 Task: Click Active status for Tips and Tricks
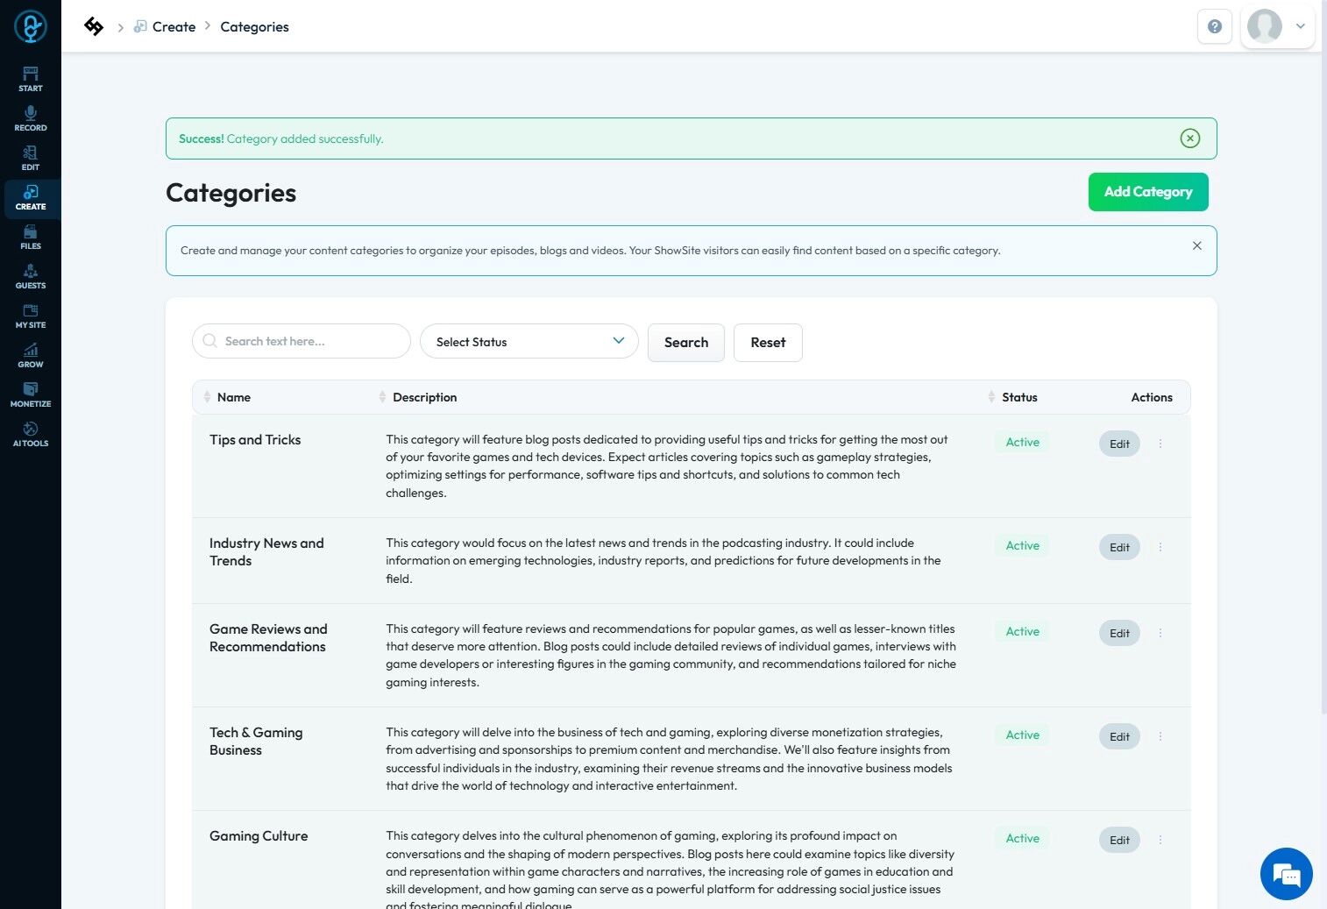coord(1022,443)
